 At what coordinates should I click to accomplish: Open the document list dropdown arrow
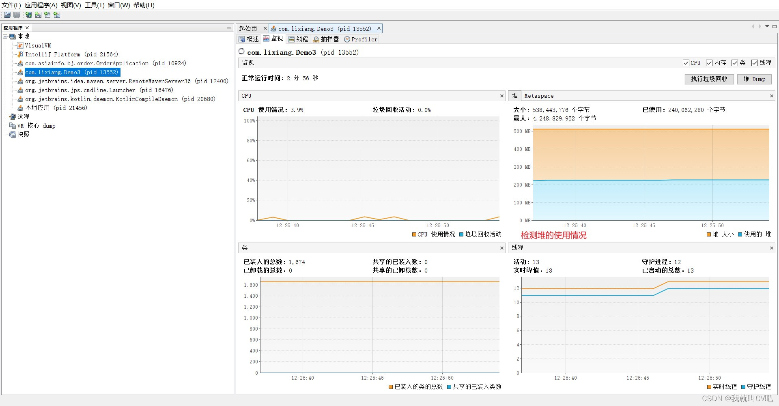pos(767,26)
